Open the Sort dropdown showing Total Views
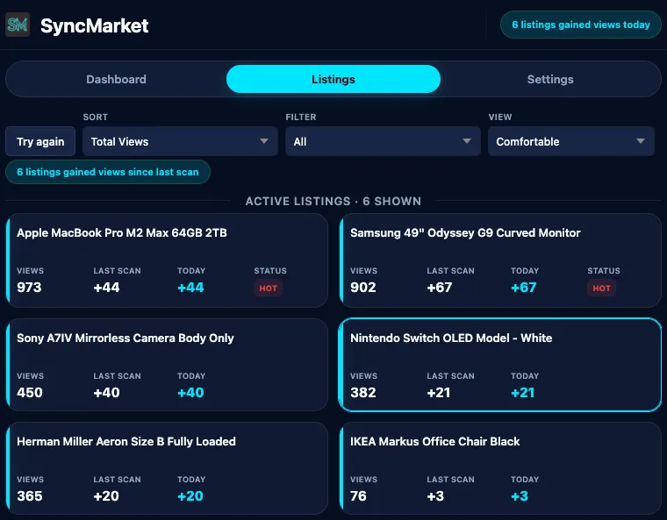 coord(180,141)
